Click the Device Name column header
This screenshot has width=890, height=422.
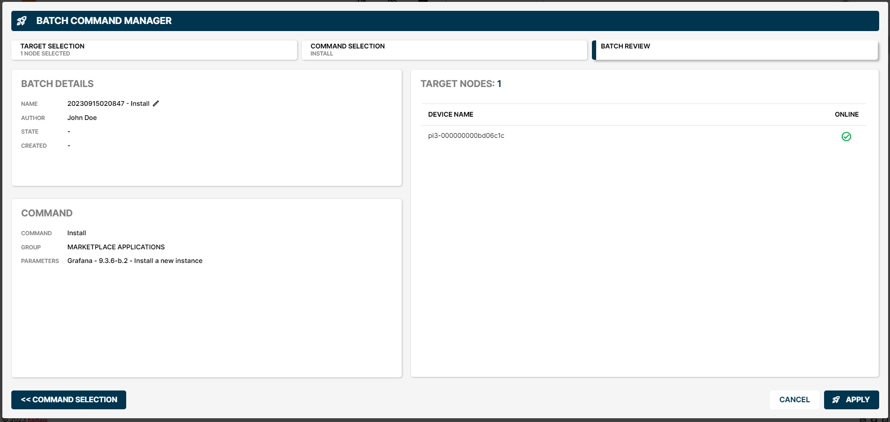450,114
